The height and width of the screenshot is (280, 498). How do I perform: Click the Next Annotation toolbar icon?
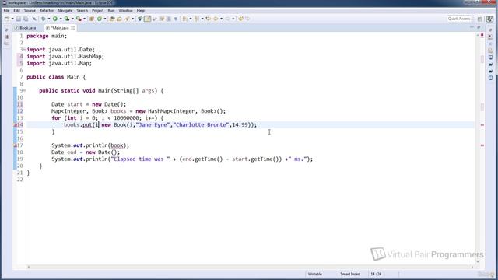pyautogui.click(x=185, y=19)
